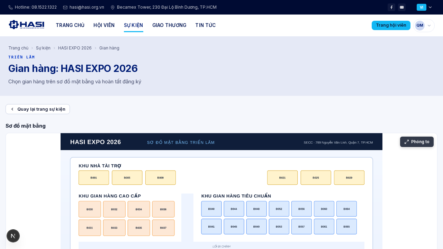This screenshot has width=443, height=249.
Task: Choose sponsor booth B029
Action: (349, 178)
